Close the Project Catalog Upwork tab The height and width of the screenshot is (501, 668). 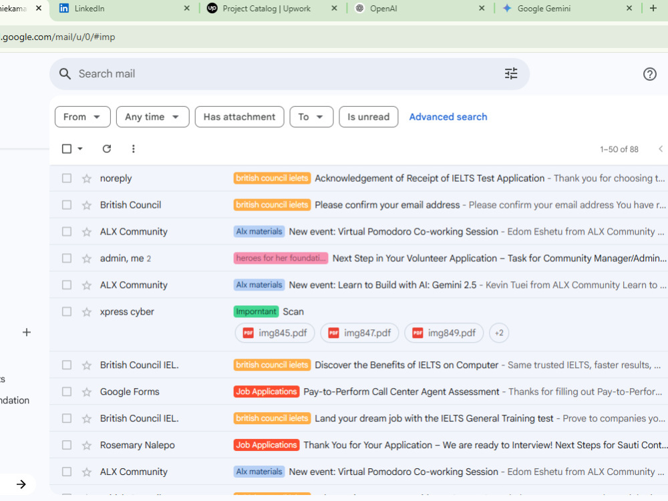[334, 8]
